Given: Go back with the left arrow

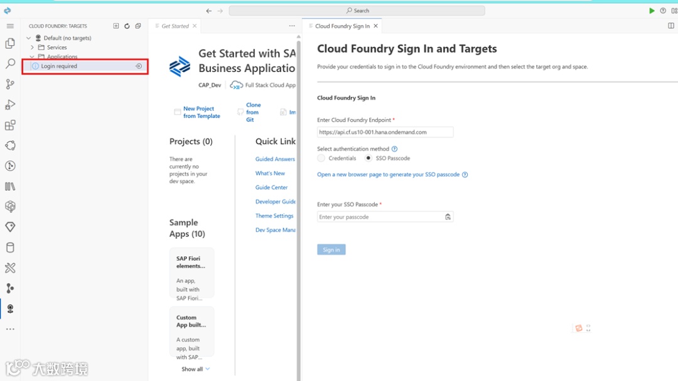Looking at the screenshot, I should coord(209,11).
